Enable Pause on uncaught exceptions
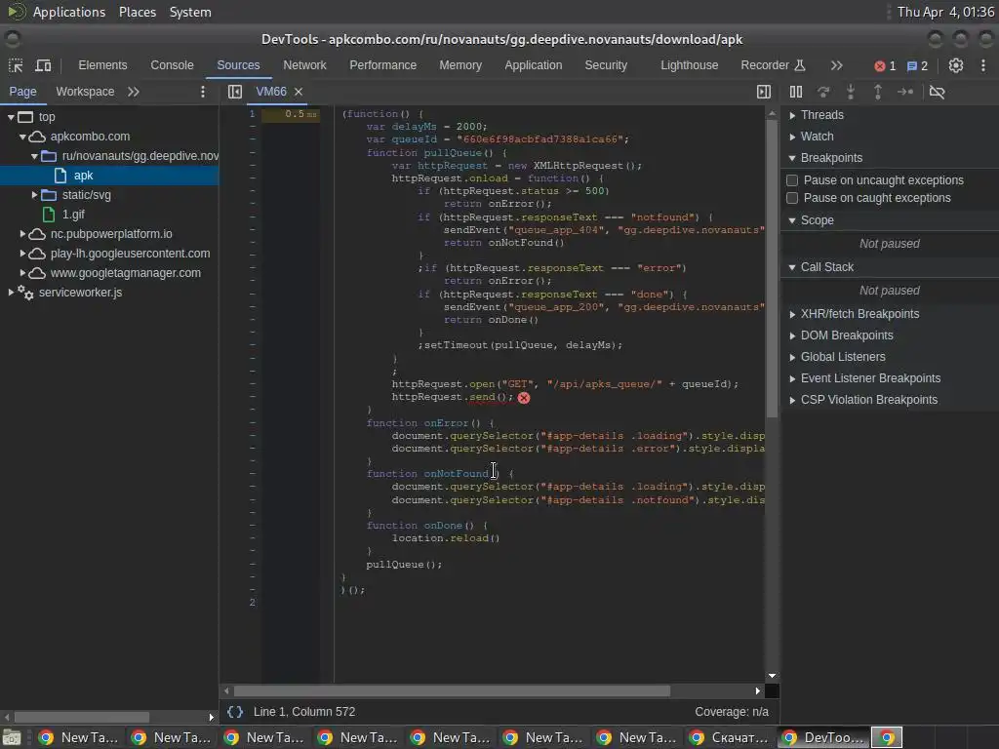This screenshot has height=749, width=999. (792, 180)
